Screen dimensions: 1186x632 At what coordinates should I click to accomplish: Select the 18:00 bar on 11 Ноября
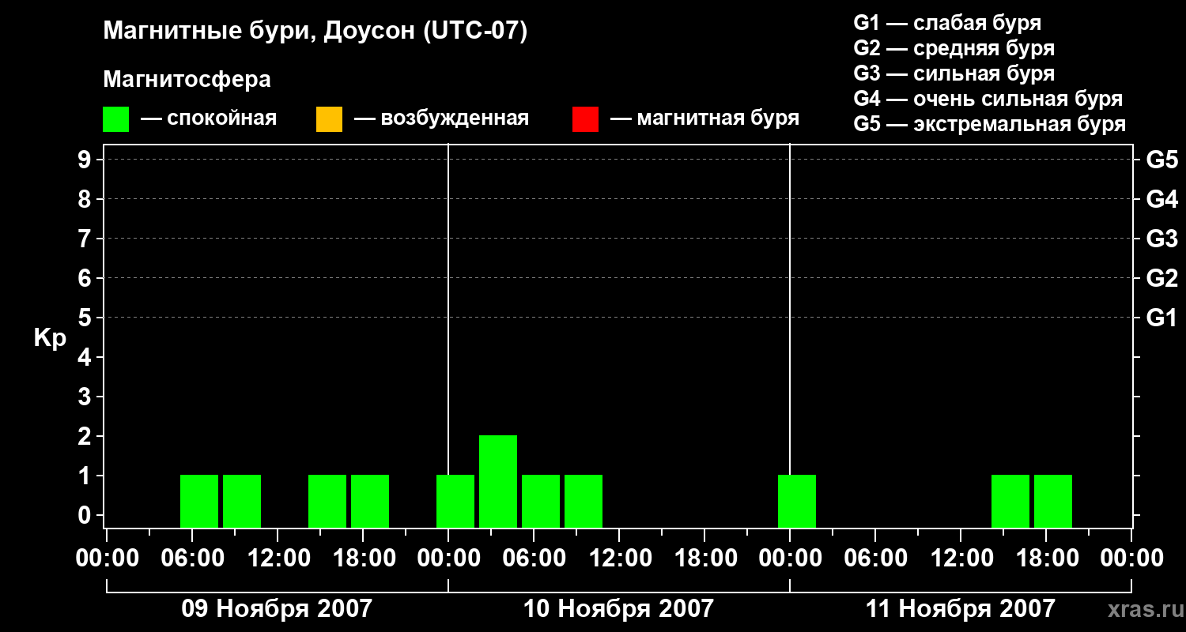[x=1053, y=501]
